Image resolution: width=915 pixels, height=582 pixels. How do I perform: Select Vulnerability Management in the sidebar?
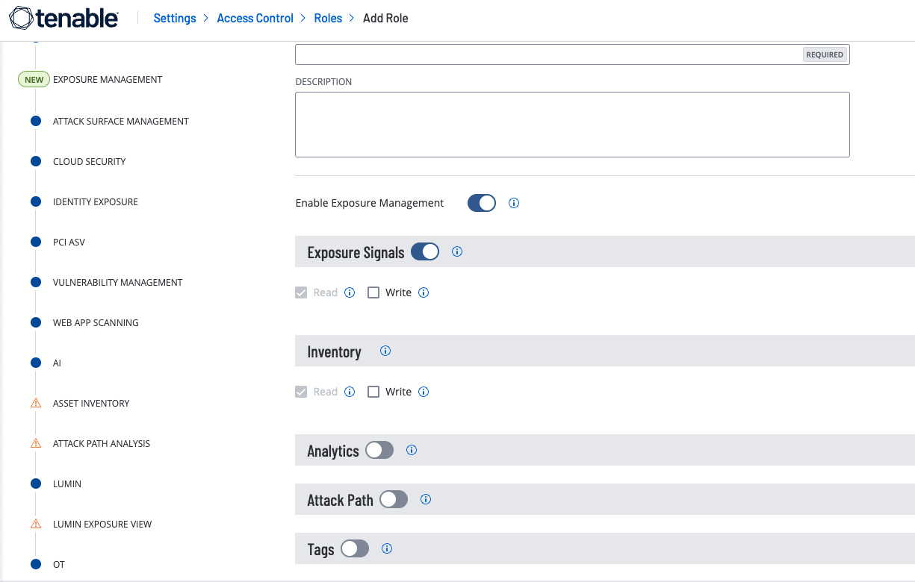[x=117, y=282]
